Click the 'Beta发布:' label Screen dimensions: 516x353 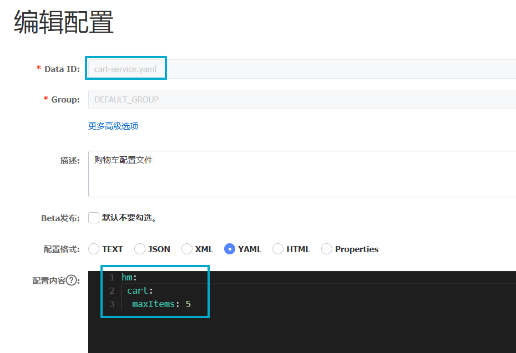click(60, 218)
